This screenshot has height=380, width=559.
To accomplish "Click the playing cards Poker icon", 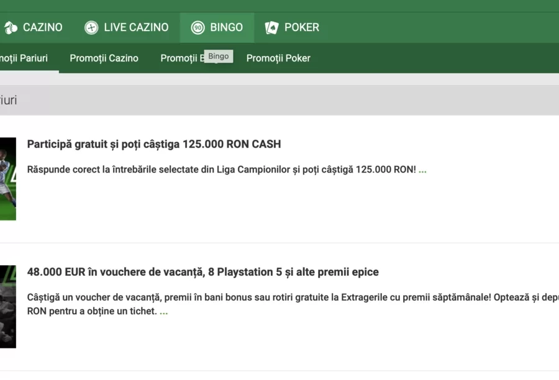I will pyautogui.click(x=271, y=27).
